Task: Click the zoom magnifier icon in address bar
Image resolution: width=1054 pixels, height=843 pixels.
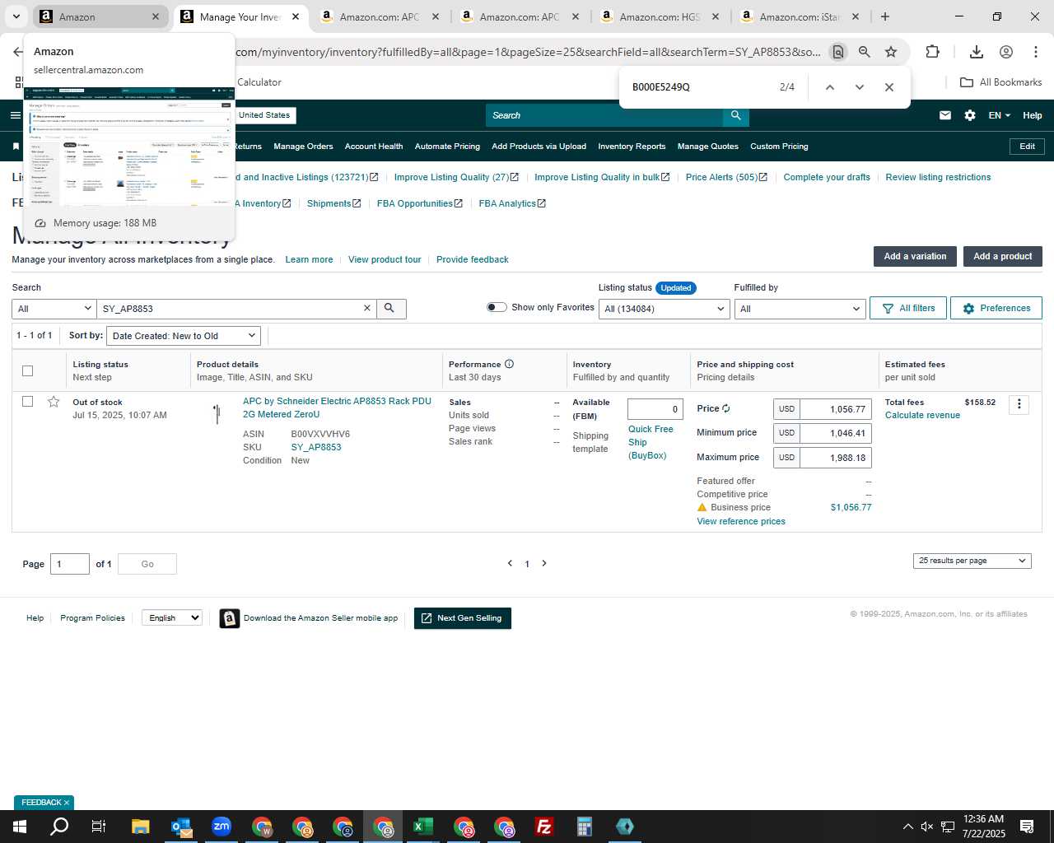Action: point(865,52)
